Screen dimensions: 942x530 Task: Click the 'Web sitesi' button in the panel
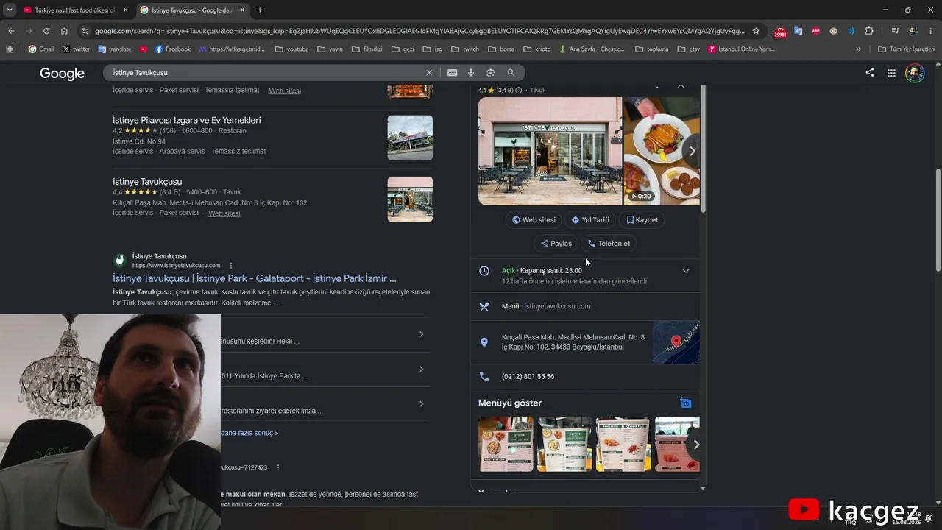point(534,220)
